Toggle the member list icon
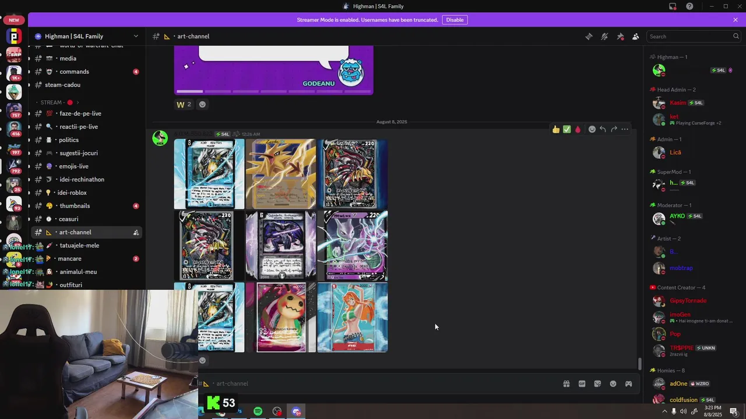Screen dimensions: 746x419 [636, 36]
